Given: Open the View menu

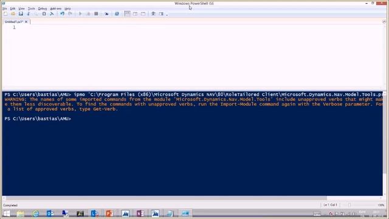Looking at the screenshot, I should pyautogui.click(x=22, y=9).
